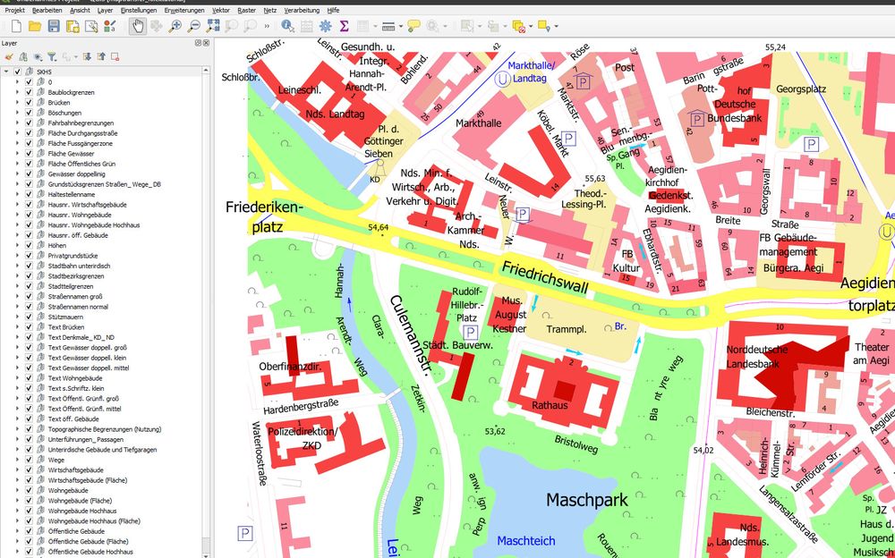
Task: Zoom to the full map extent
Action: click(213, 28)
